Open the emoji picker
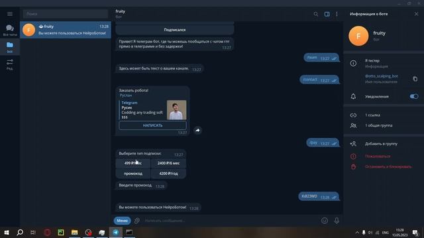The height and width of the screenshot is (238, 424). click(x=325, y=221)
